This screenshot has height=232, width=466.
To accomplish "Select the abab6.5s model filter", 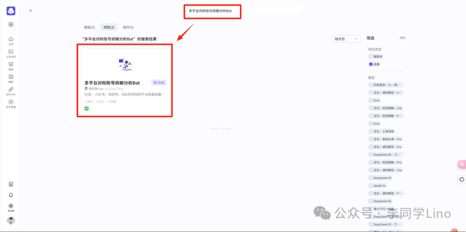I will pos(378,186).
